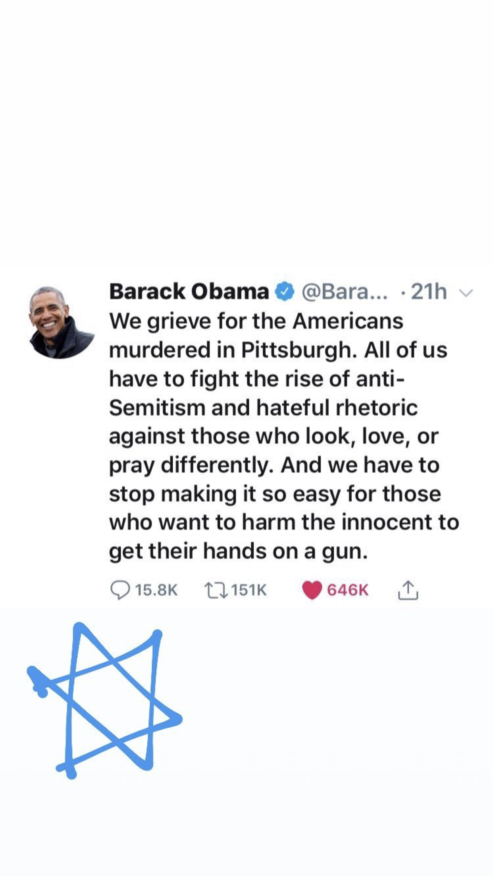Expand the tweet options chevron

(466, 293)
